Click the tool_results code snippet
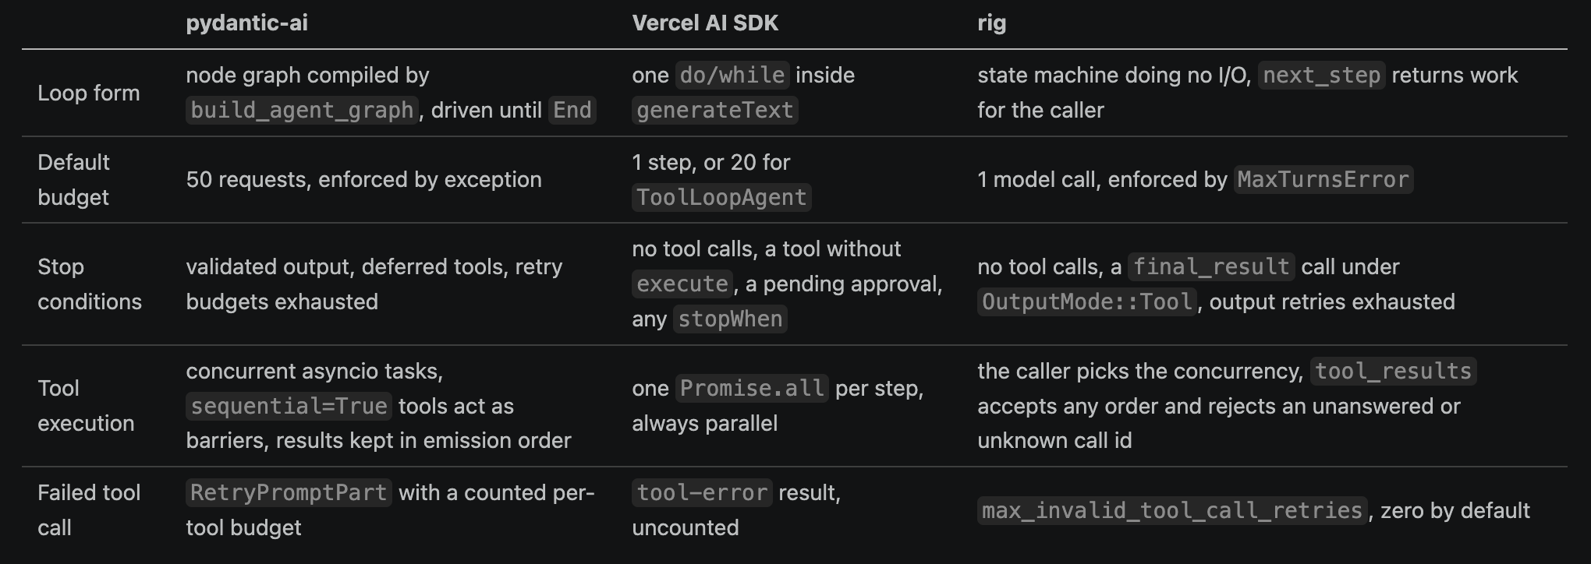1591x564 pixels. click(1393, 371)
